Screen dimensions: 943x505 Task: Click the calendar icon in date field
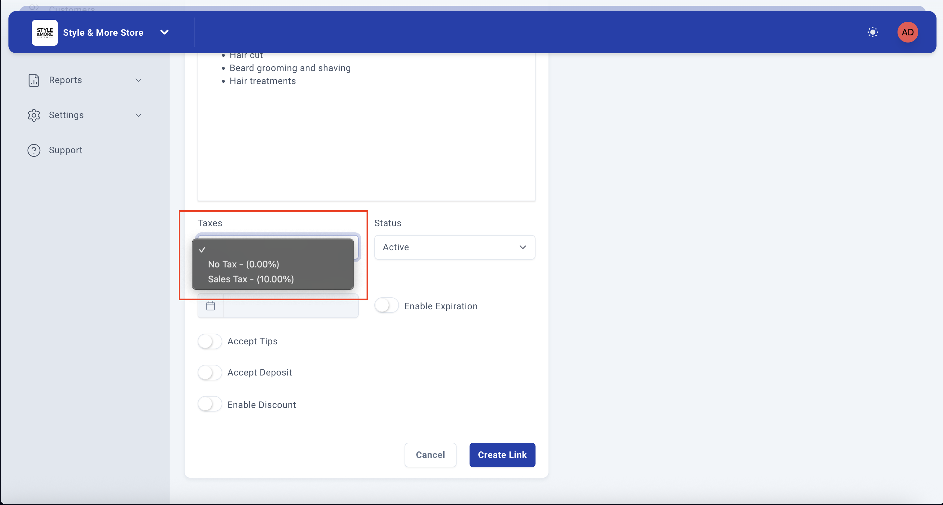tap(211, 306)
